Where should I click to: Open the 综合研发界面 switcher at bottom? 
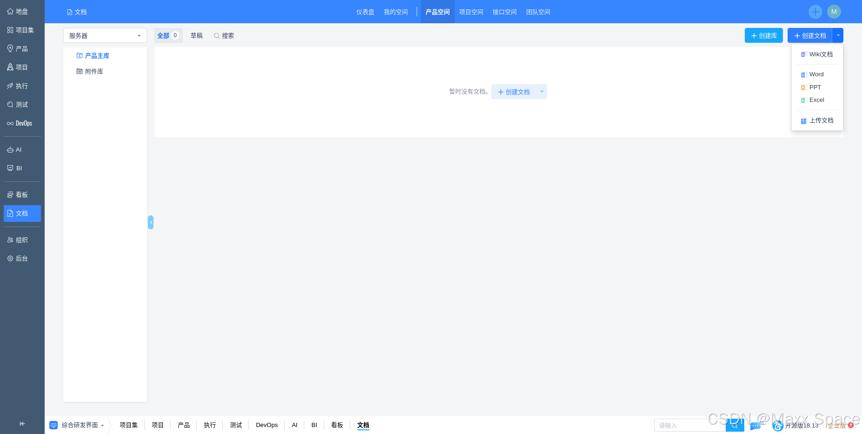[x=77, y=425]
